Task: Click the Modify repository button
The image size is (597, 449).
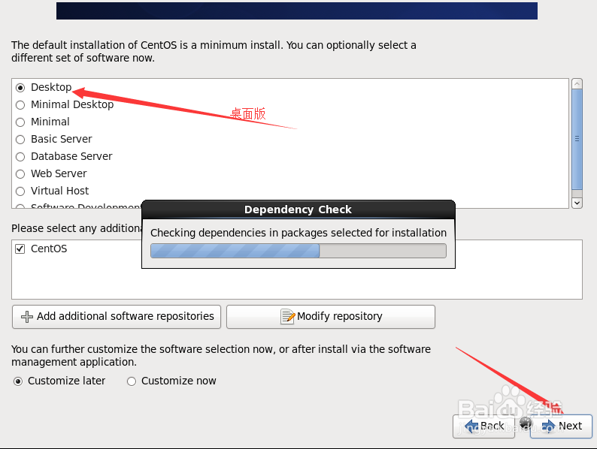Action: 331,317
